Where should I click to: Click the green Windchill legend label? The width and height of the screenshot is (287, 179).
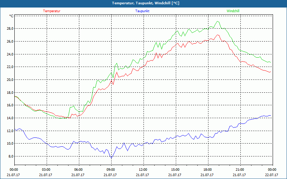233,11
